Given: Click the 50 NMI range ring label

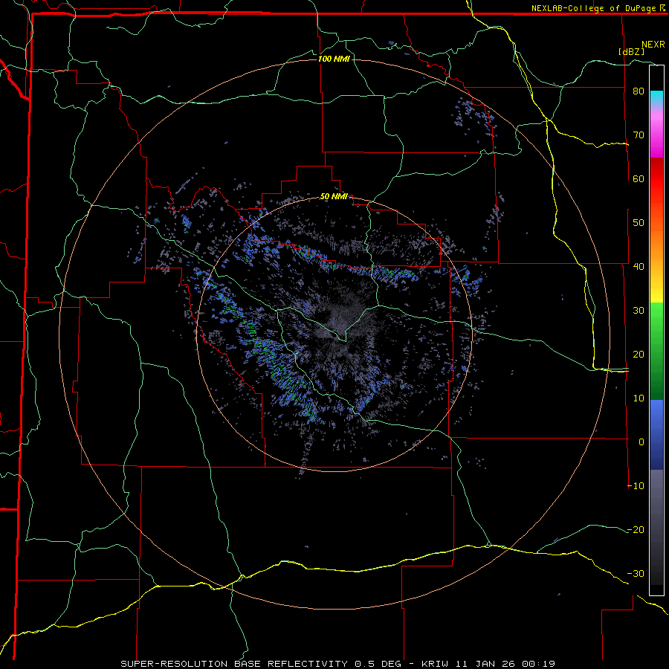Looking at the screenshot, I should pyautogui.click(x=334, y=197).
